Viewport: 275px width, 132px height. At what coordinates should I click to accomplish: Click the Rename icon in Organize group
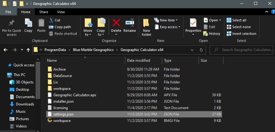(x=129, y=23)
